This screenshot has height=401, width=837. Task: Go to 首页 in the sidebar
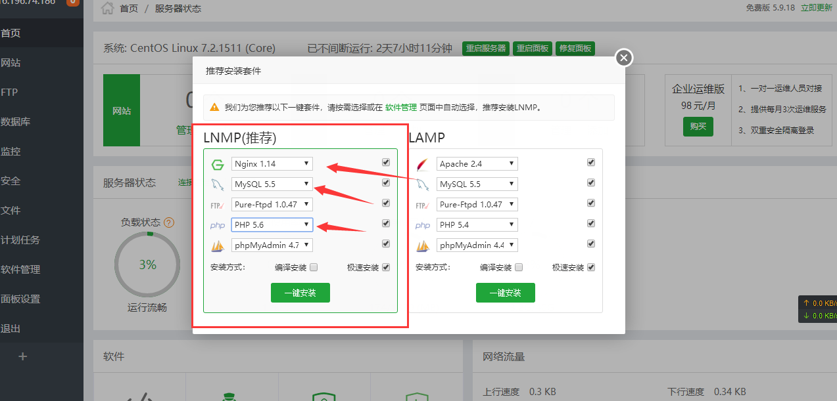click(41, 33)
